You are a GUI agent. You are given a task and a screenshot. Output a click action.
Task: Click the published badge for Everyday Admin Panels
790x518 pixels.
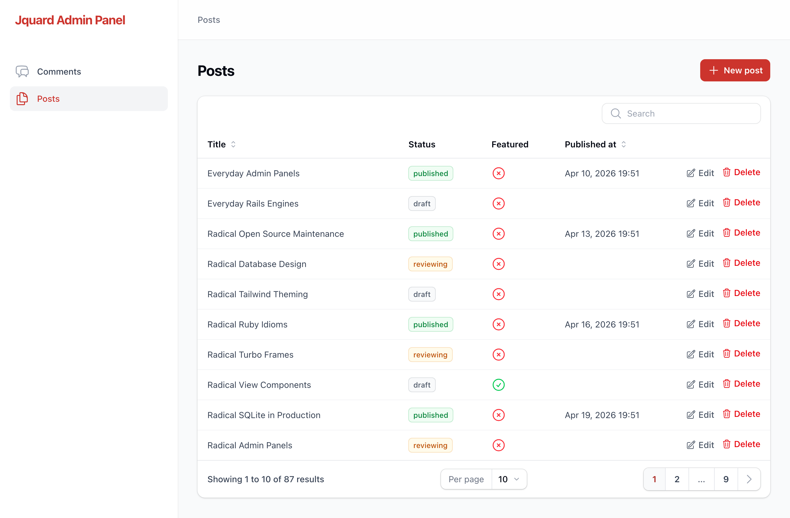430,173
